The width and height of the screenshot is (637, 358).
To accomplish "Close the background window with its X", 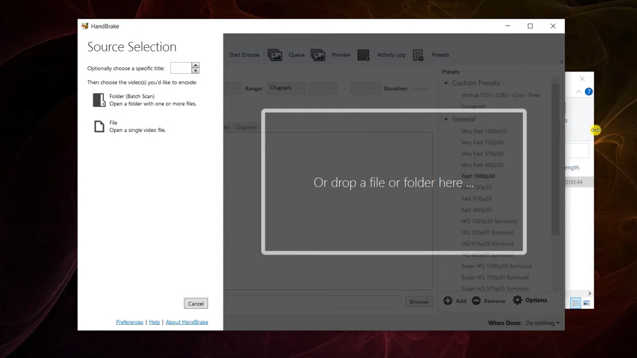I will (x=582, y=79).
